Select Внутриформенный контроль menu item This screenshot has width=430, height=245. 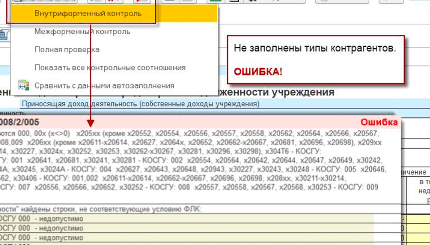(x=88, y=13)
